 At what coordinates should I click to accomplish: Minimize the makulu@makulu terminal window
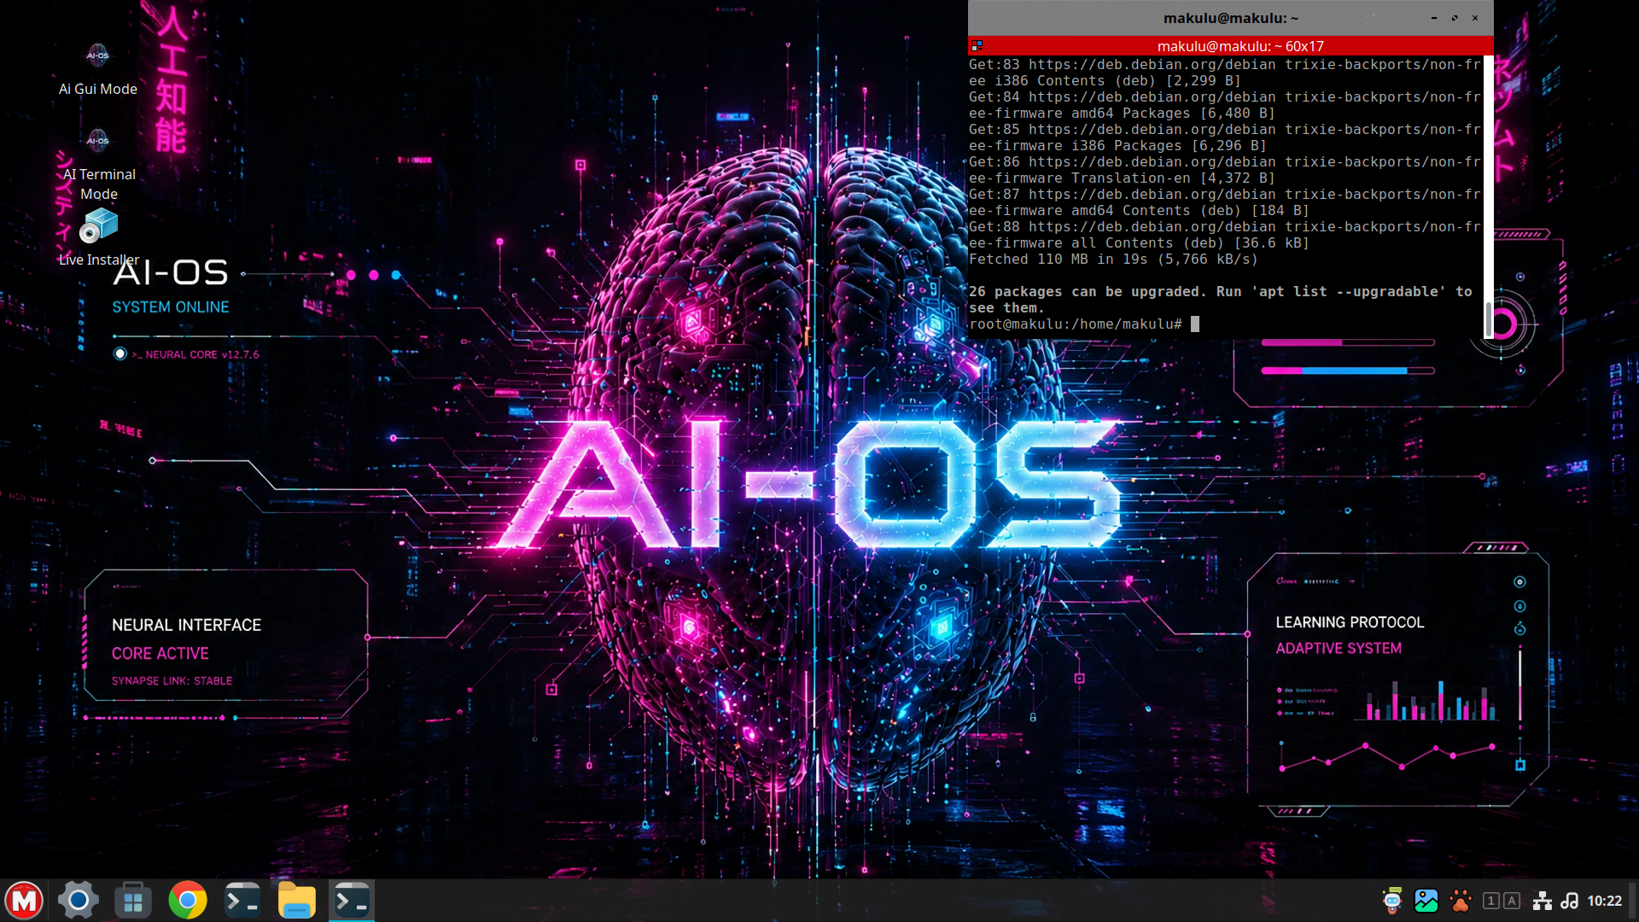coord(1434,18)
